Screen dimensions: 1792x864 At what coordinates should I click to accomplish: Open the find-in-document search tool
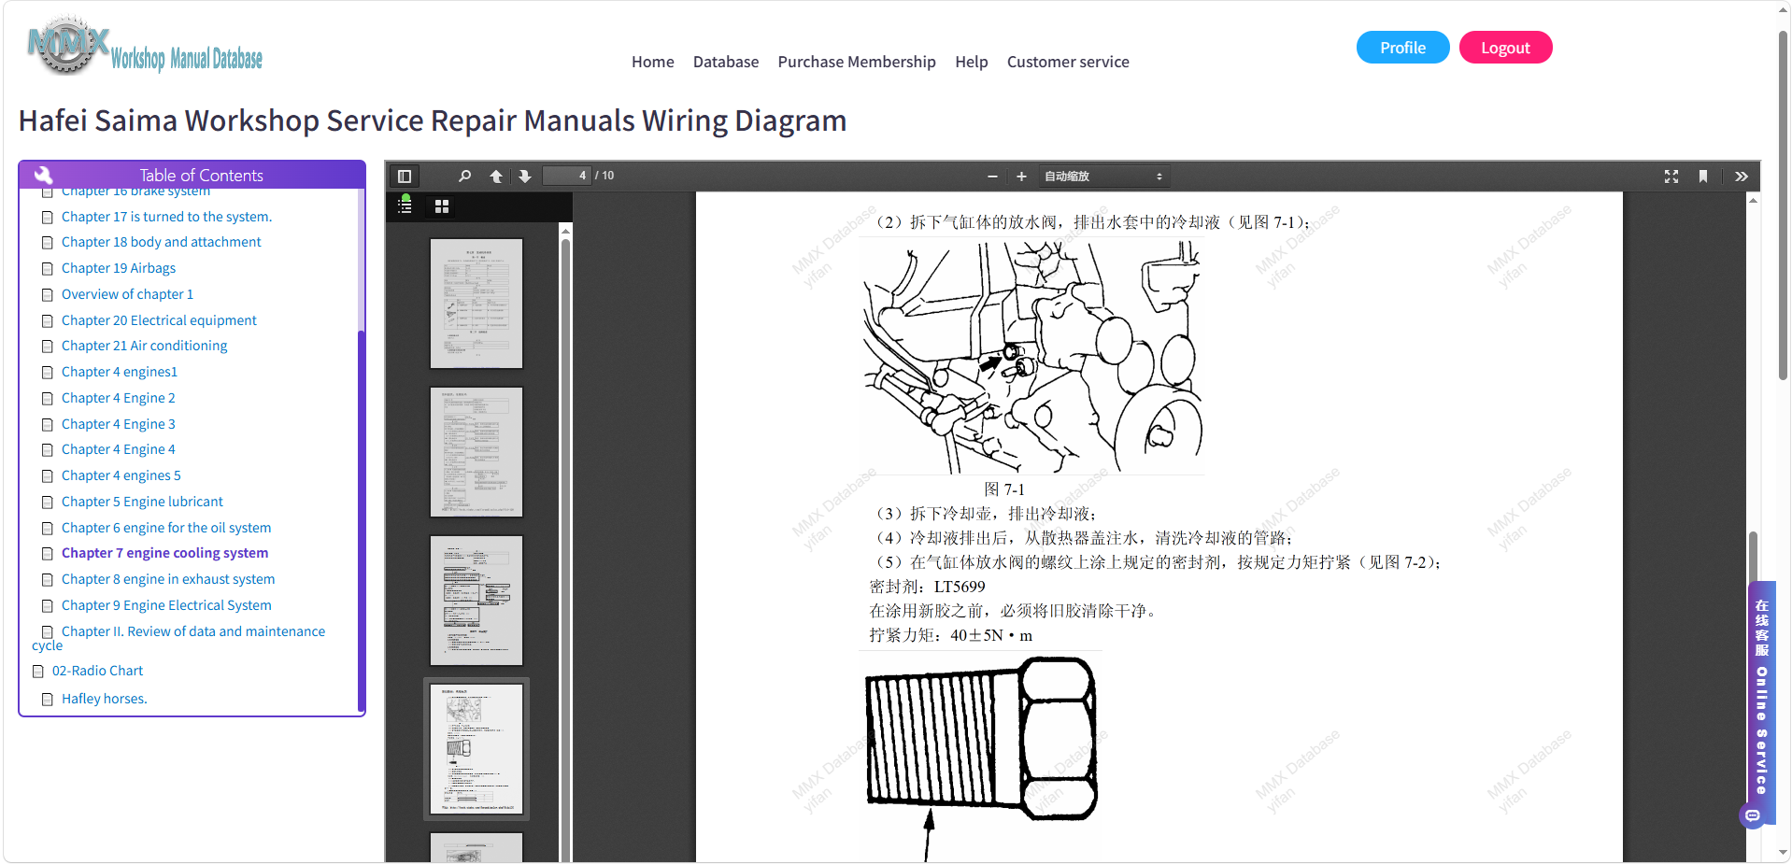coord(464,176)
